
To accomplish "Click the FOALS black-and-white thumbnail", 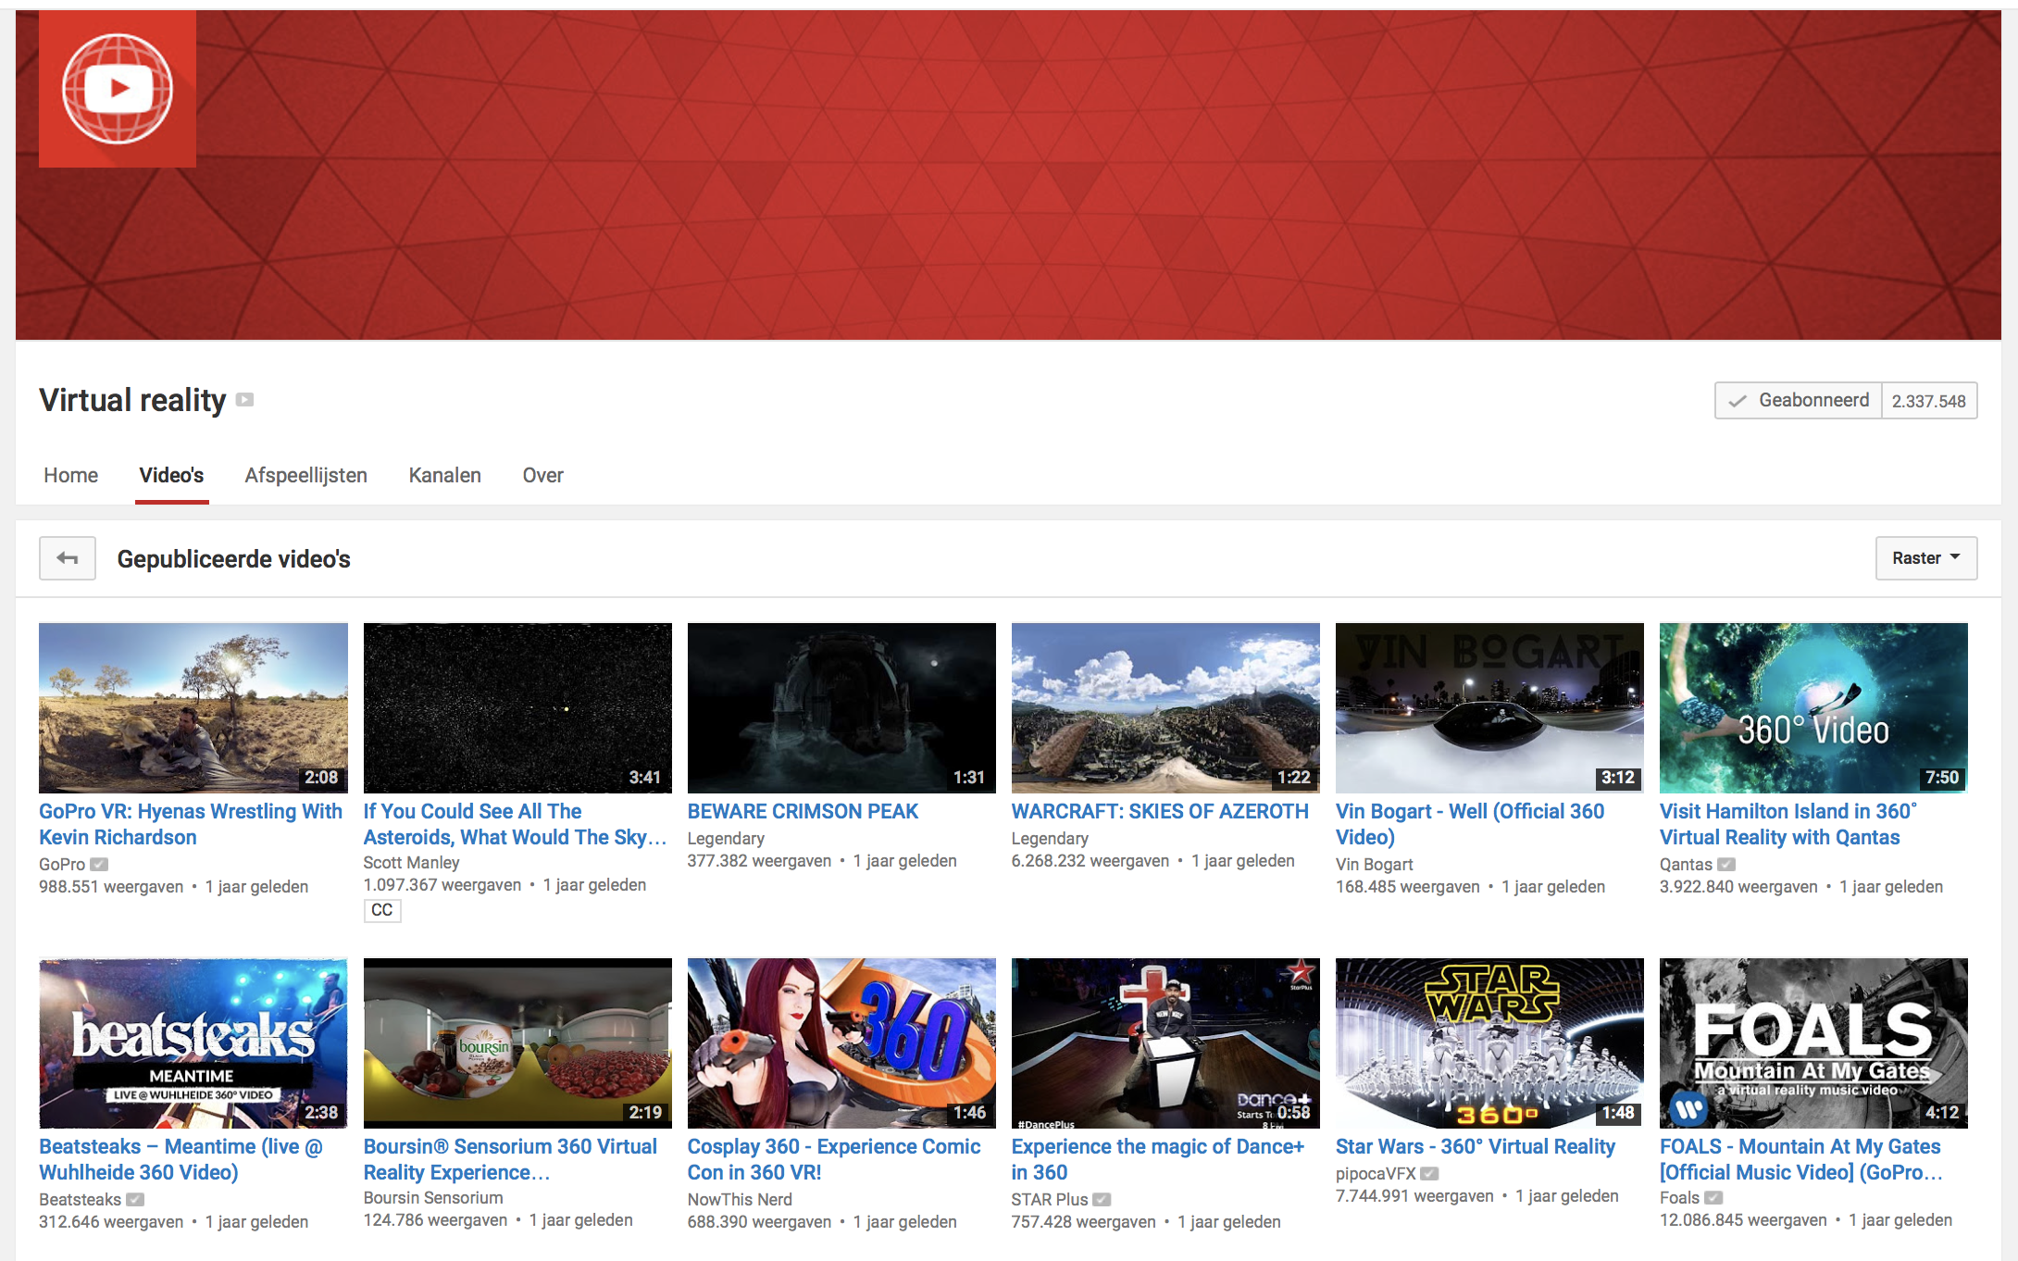I will point(1813,1043).
